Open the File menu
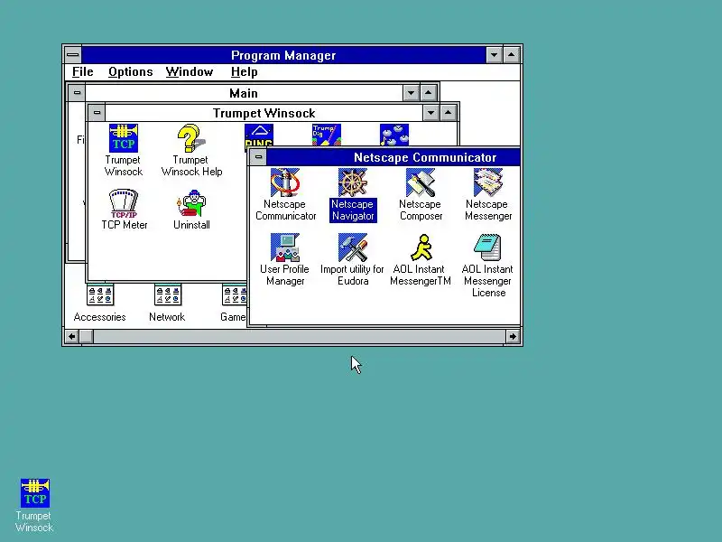Screen dimensions: 722x542 pos(83,72)
